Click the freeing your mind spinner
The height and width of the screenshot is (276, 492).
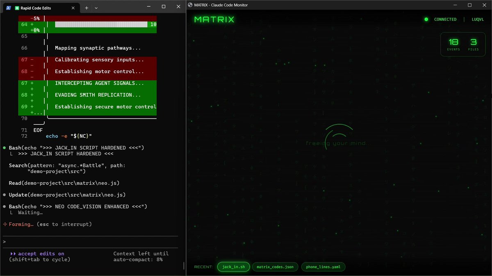[x=339, y=137]
